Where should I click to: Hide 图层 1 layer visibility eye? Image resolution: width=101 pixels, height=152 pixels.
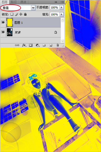coord(3,23)
